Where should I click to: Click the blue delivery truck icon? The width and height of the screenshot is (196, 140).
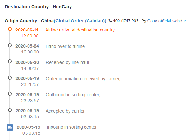point(10,127)
